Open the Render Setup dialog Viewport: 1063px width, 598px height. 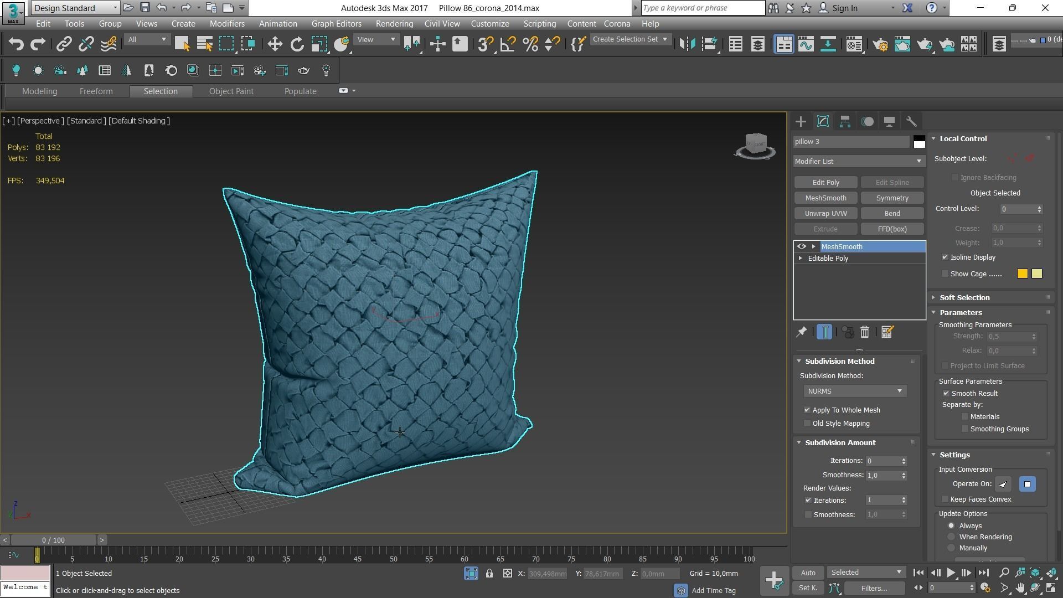pyautogui.click(x=880, y=44)
